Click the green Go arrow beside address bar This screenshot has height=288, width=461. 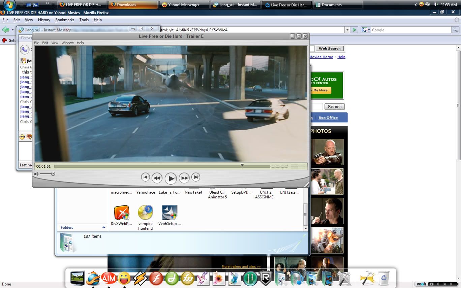[354, 30]
